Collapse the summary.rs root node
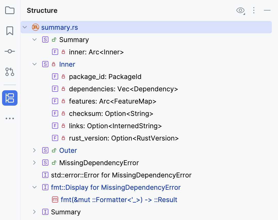 tap(24, 27)
